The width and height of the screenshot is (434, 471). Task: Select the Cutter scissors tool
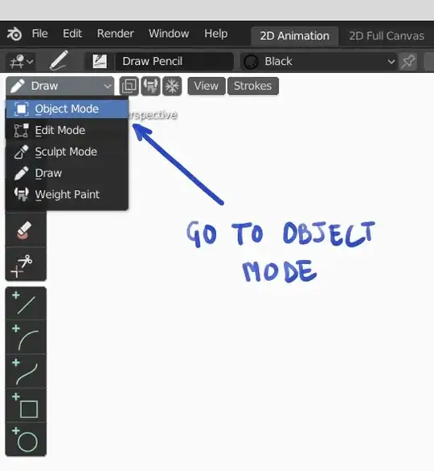[x=26, y=264]
